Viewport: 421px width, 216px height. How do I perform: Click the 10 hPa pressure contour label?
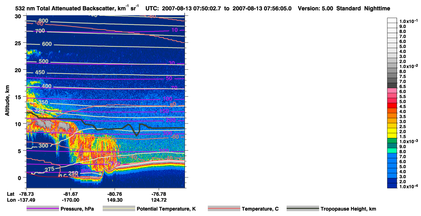[x=175, y=30]
